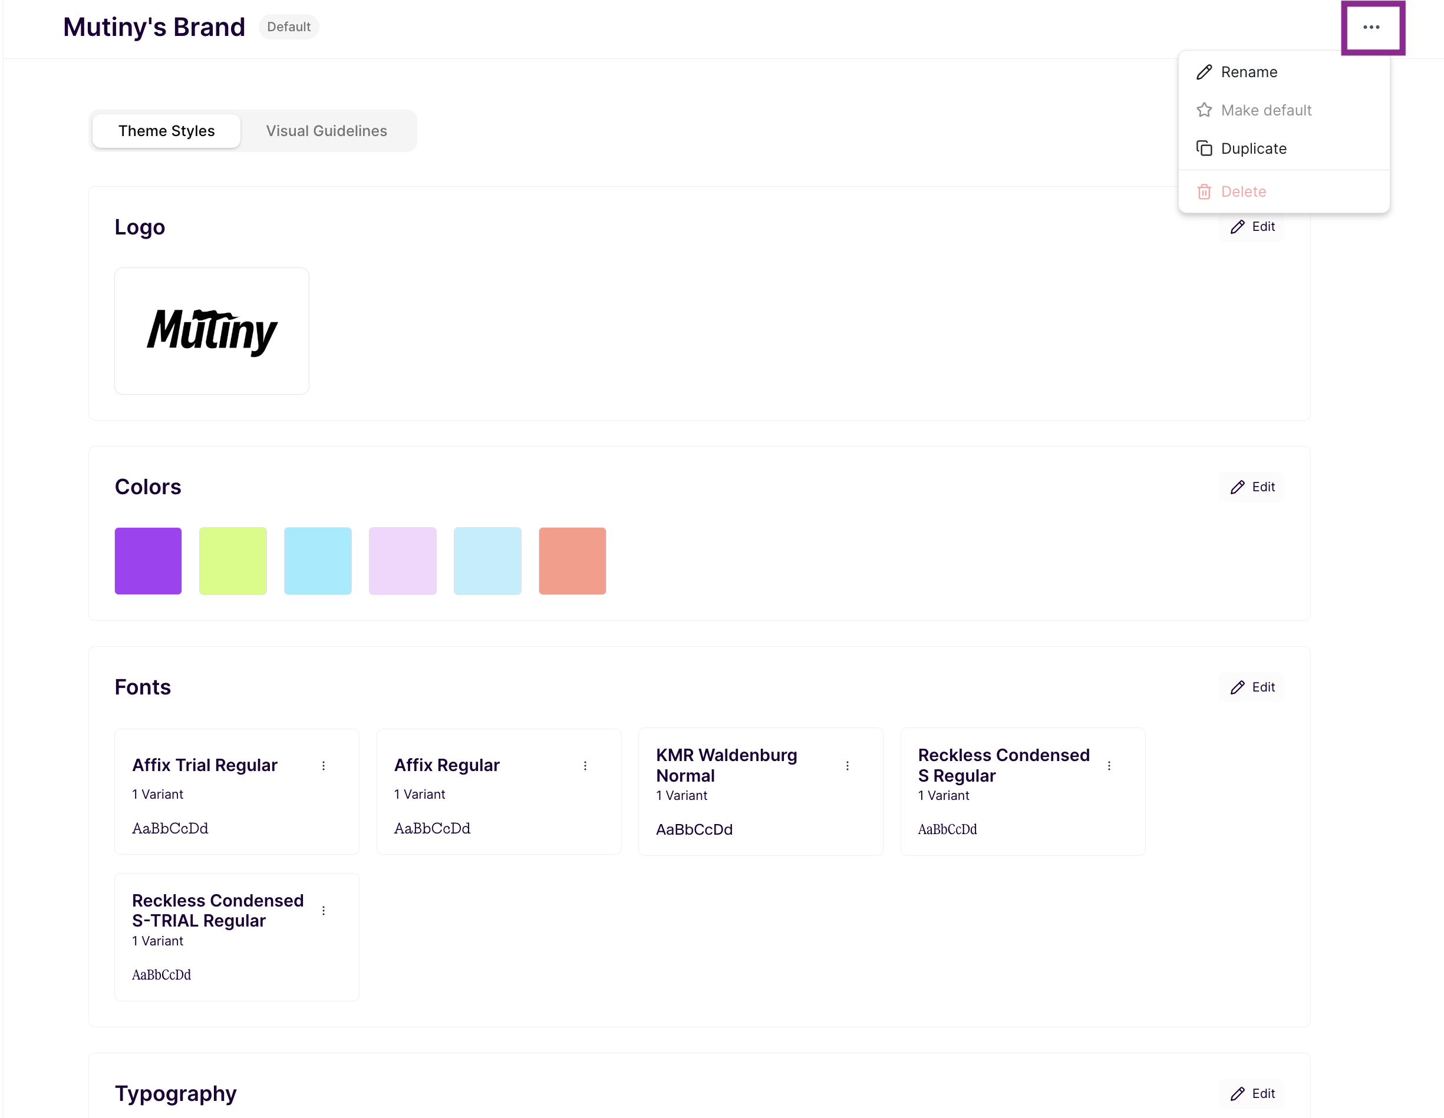Image resolution: width=1444 pixels, height=1118 pixels.
Task: Open the Visual Guidelines tab
Action: (327, 131)
